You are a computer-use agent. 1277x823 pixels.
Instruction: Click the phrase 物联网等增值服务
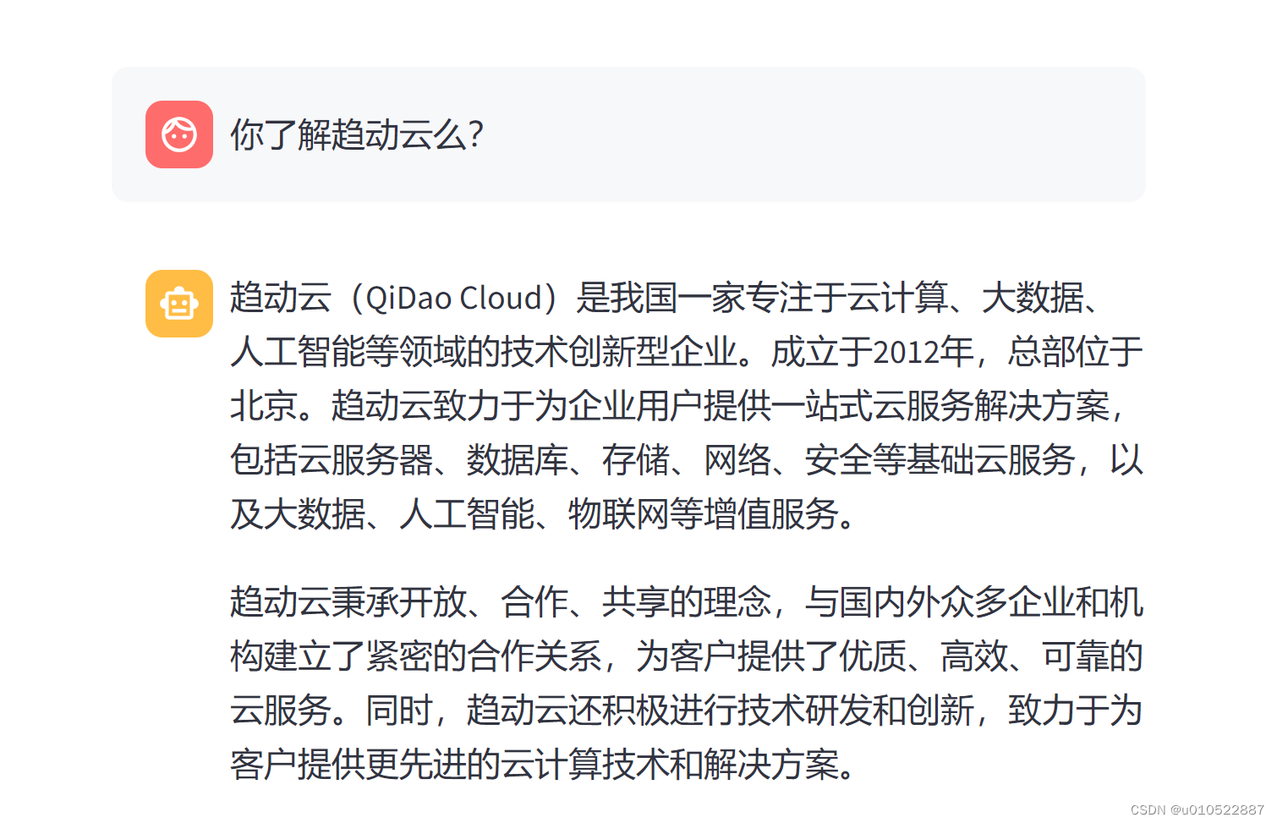pyautogui.click(x=703, y=514)
